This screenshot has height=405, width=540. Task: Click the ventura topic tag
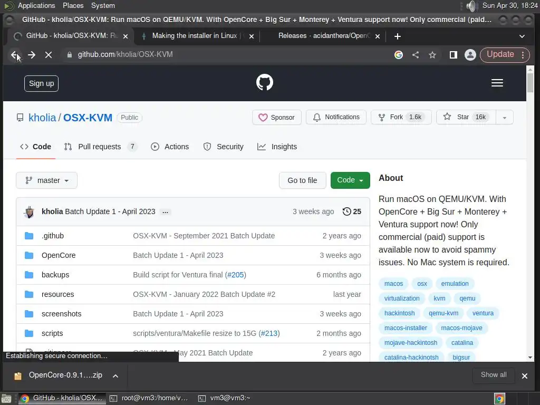click(x=483, y=313)
